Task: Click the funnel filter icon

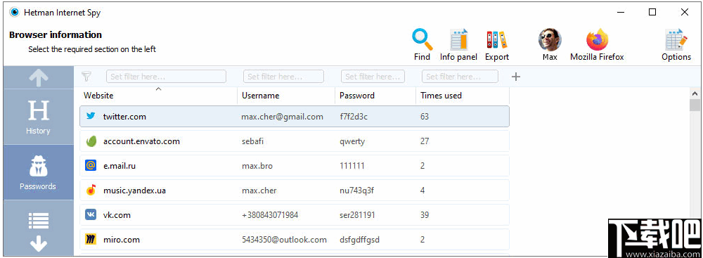Action: [87, 77]
